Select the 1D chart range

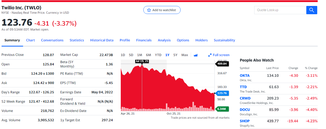click(x=123, y=55)
